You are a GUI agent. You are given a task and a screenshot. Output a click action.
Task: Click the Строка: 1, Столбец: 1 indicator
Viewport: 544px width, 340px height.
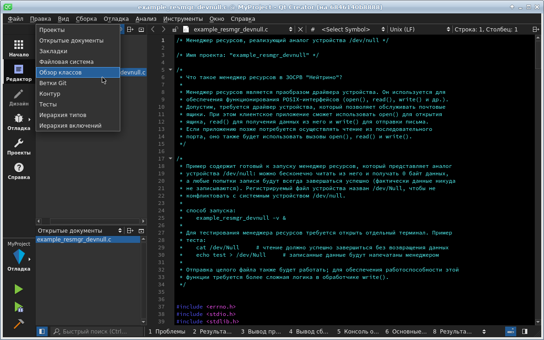486,29
